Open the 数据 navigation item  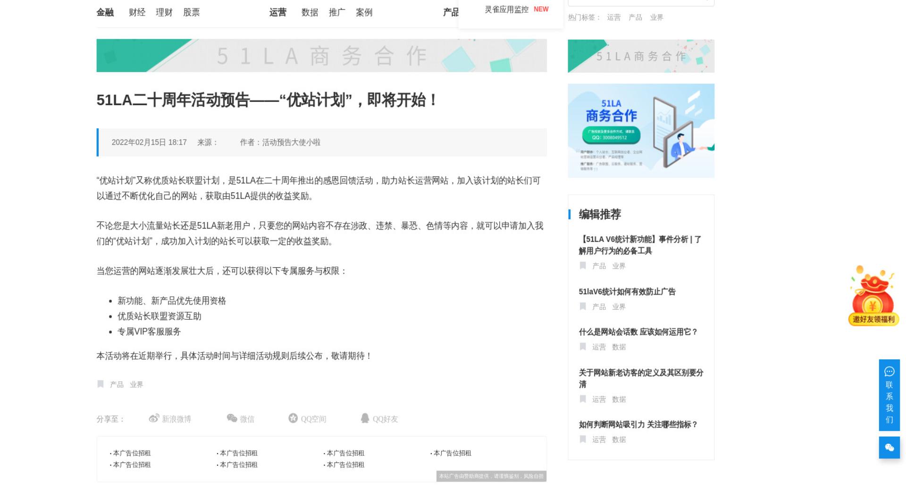310,12
